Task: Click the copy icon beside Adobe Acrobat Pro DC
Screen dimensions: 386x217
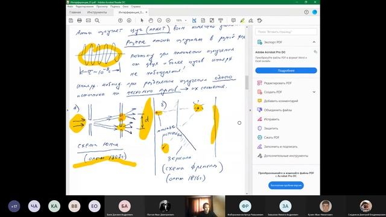Action: click(315, 52)
